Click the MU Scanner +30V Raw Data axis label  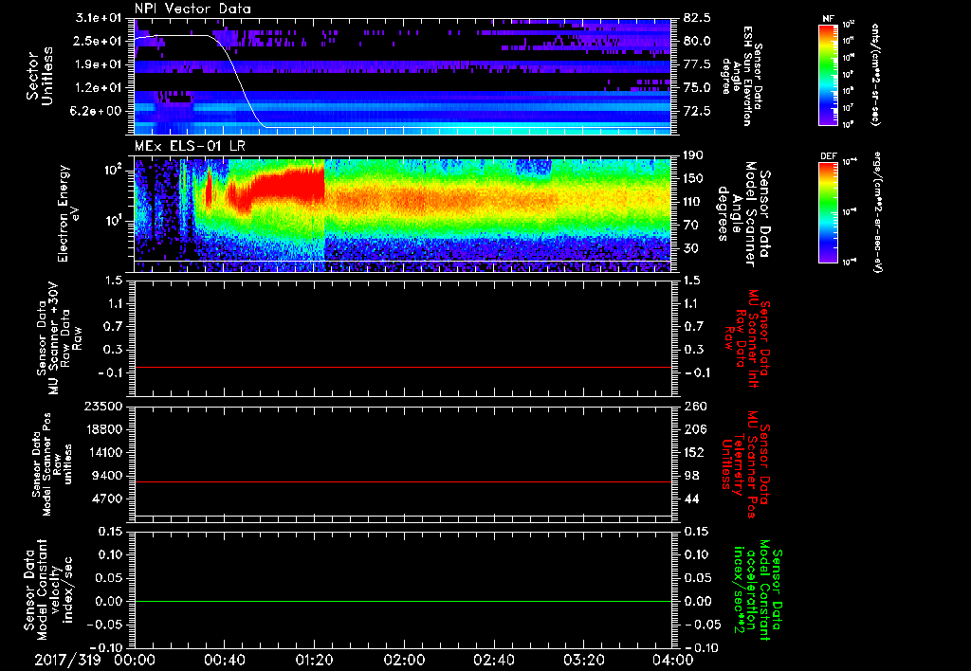59,338
